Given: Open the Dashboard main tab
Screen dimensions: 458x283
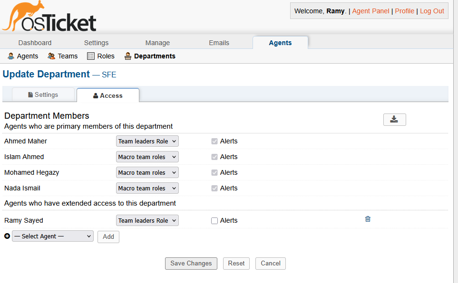Looking at the screenshot, I should (x=35, y=43).
